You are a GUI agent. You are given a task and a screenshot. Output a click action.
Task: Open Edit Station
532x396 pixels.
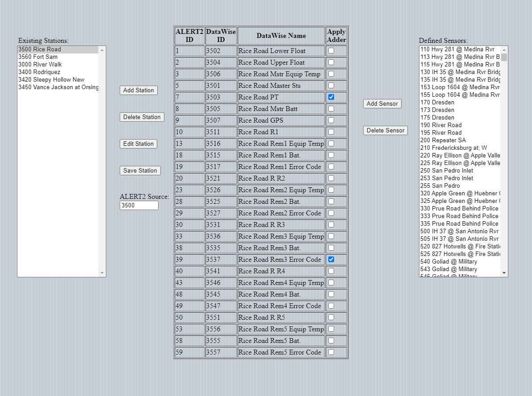click(x=138, y=144)
